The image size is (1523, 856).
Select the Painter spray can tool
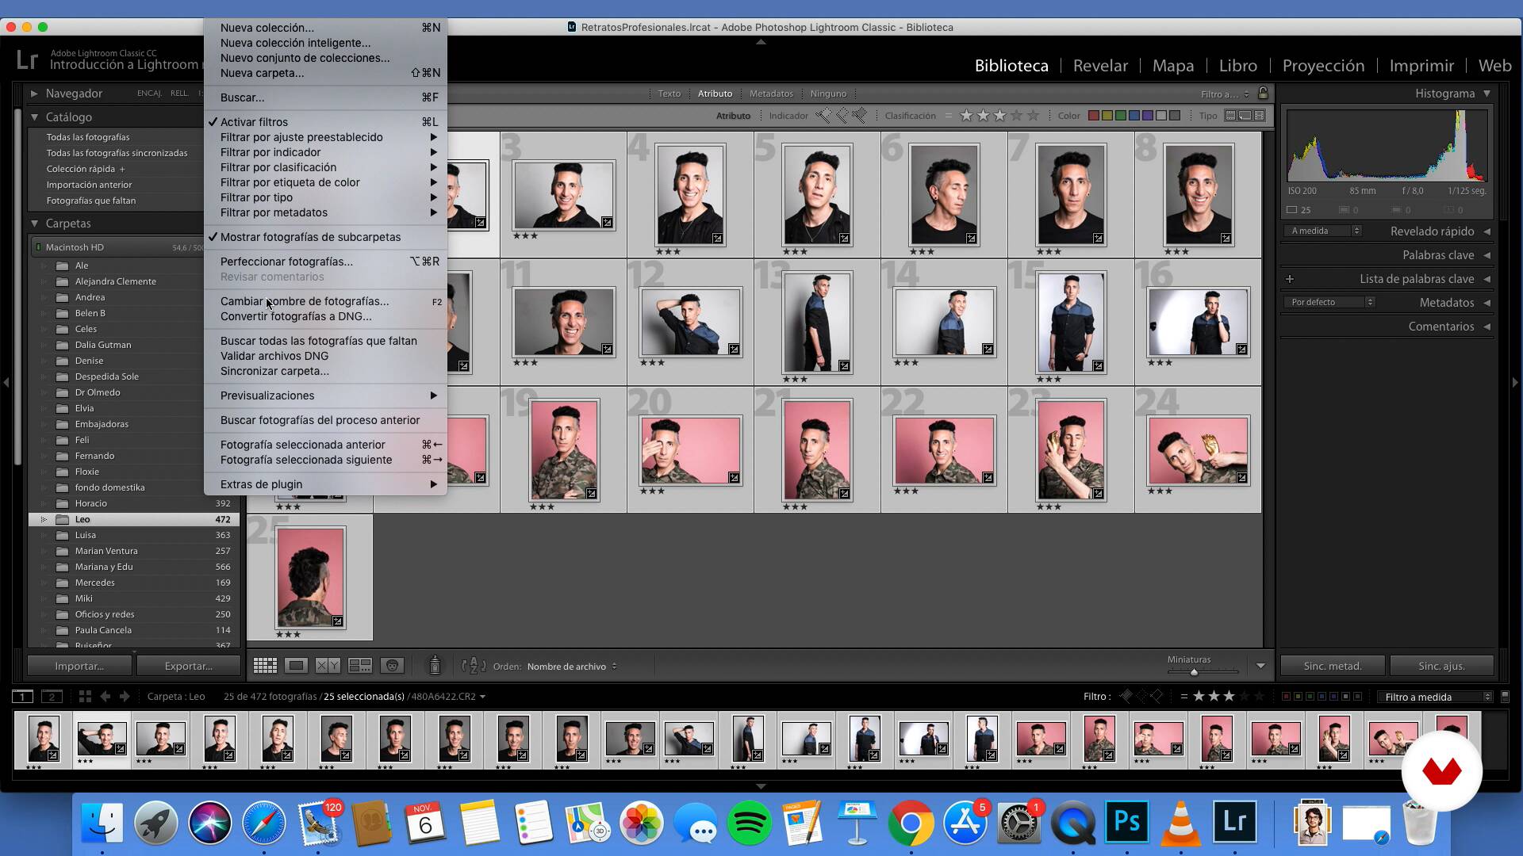point(435,666)
